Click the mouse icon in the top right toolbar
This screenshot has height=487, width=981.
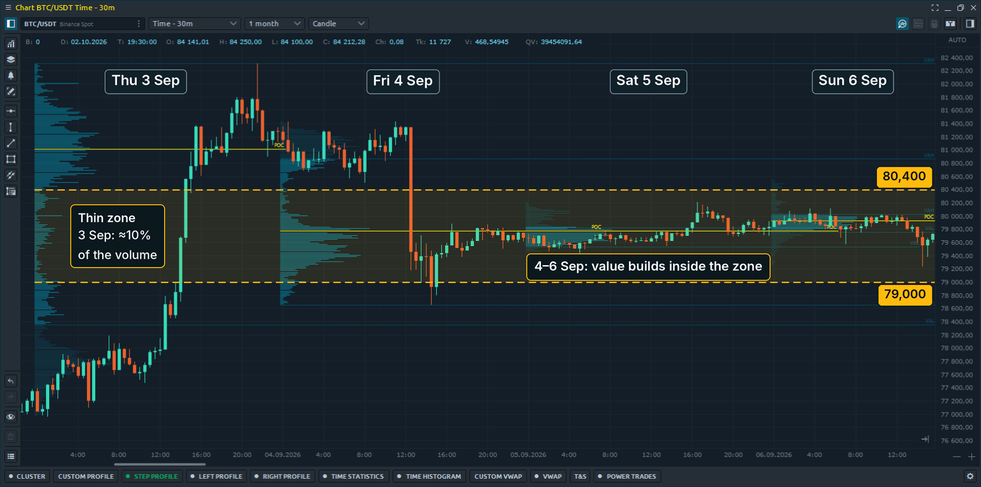pos(934,24)
